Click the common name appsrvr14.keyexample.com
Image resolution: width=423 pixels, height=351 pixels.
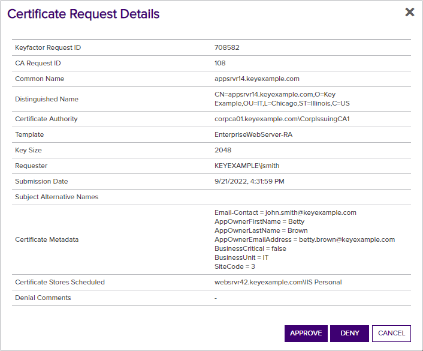pos(256,79)
